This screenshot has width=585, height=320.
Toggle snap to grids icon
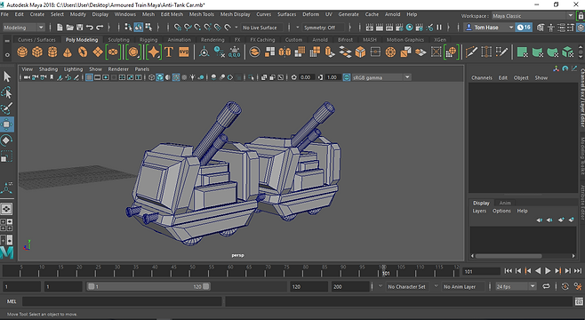[x=178, y=28]
